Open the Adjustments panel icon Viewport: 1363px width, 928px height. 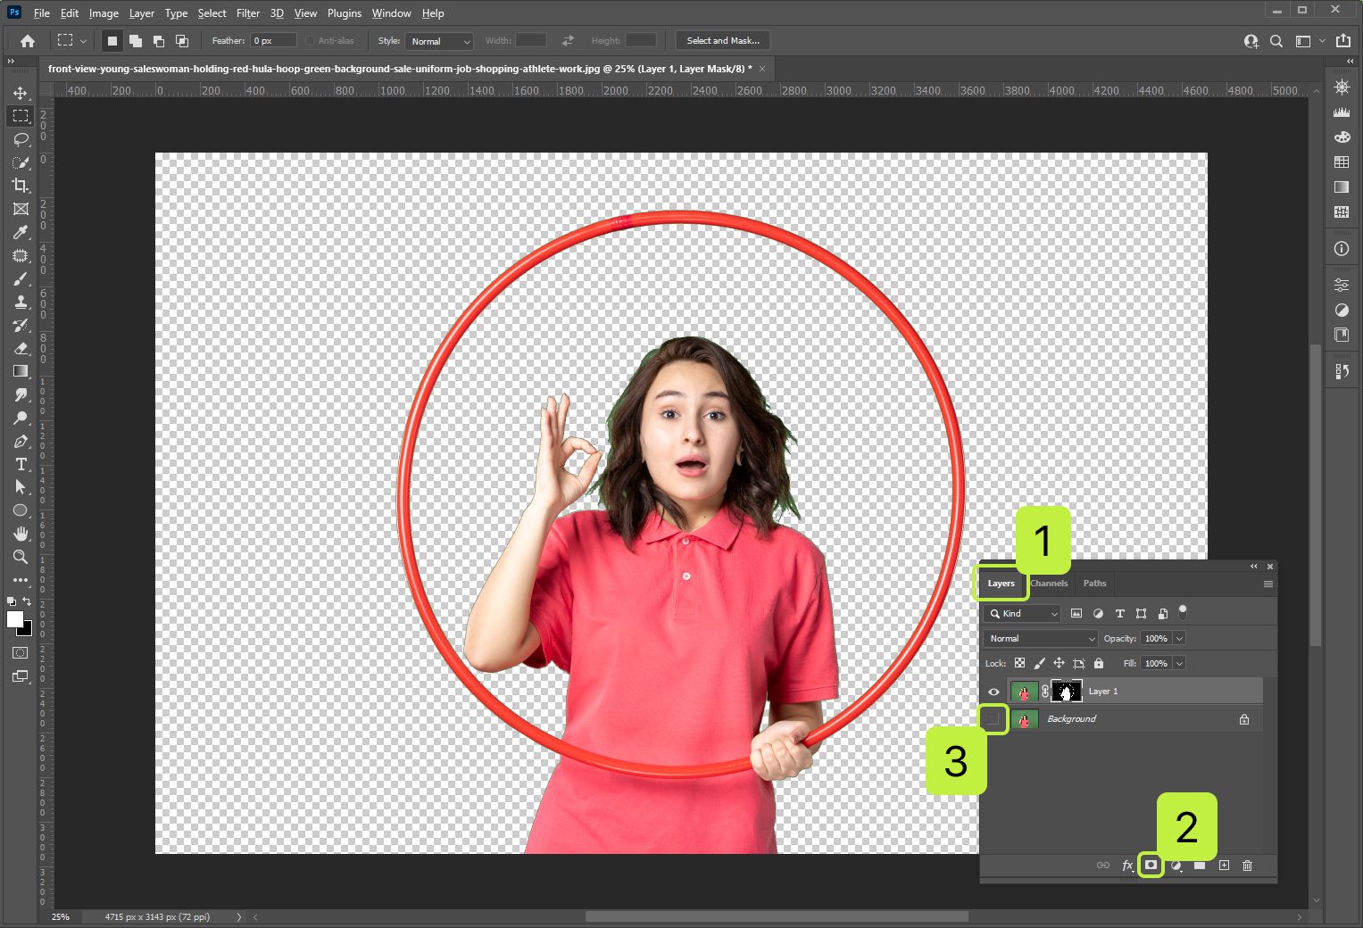tap(1342, 311)
